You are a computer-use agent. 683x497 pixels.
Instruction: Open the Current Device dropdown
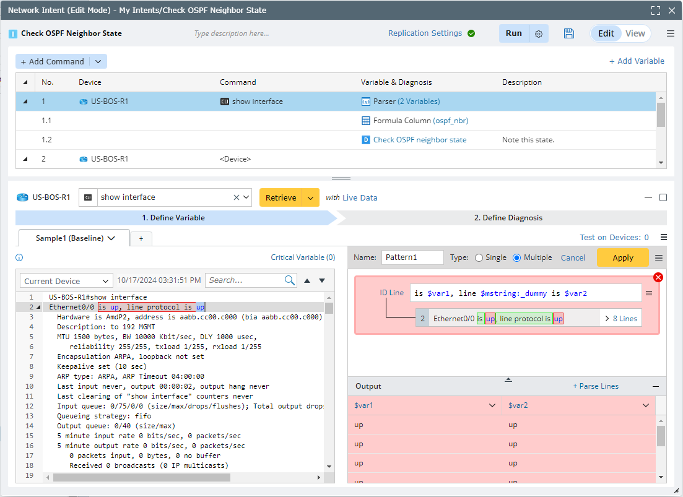[66, 281]
